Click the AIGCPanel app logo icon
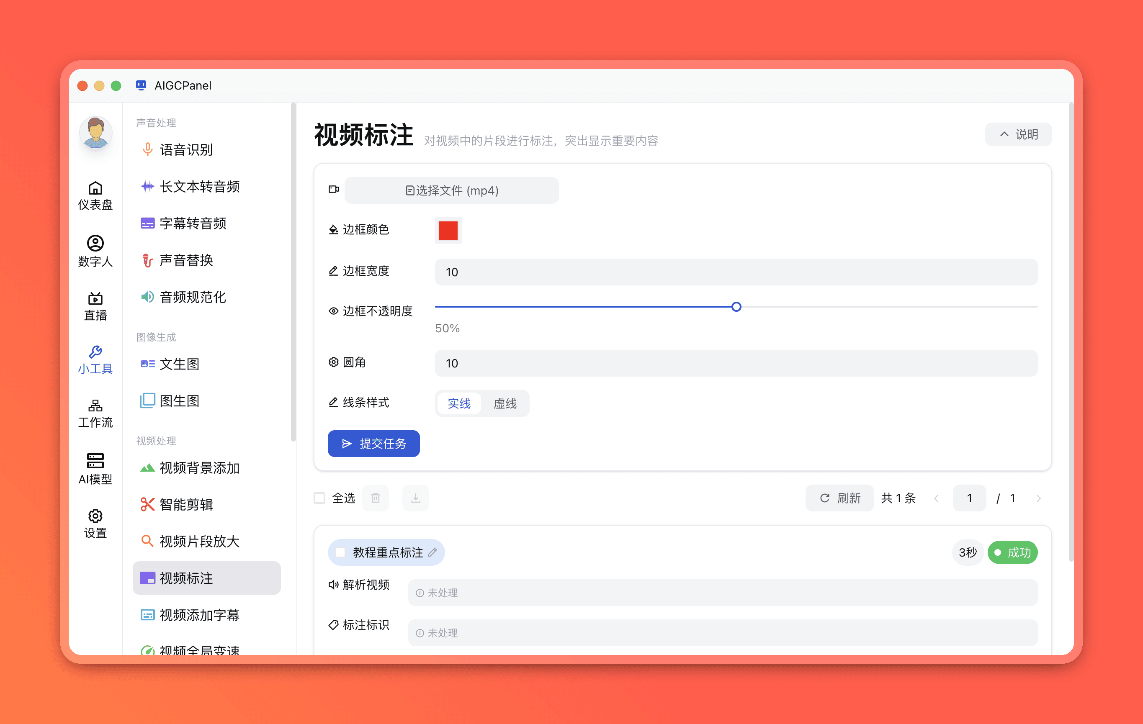The height and width of the screenshot is (724, 1143). [141, 85]
